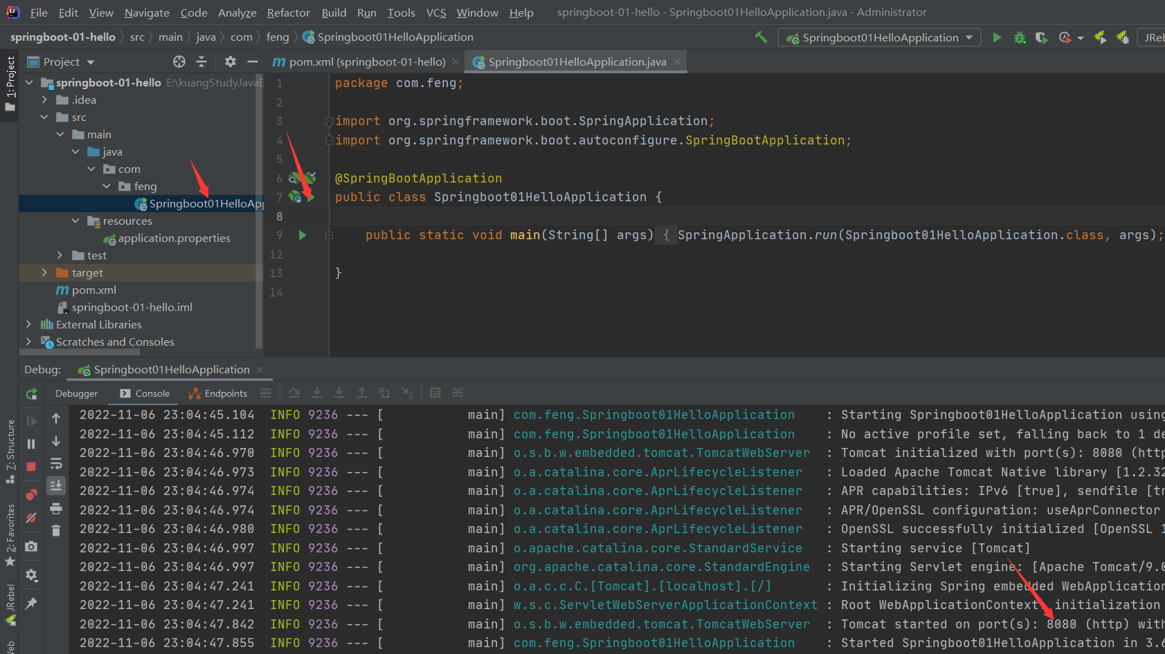Toggle Scroll to End in console

pyautogui.click(x=56, y=485)
